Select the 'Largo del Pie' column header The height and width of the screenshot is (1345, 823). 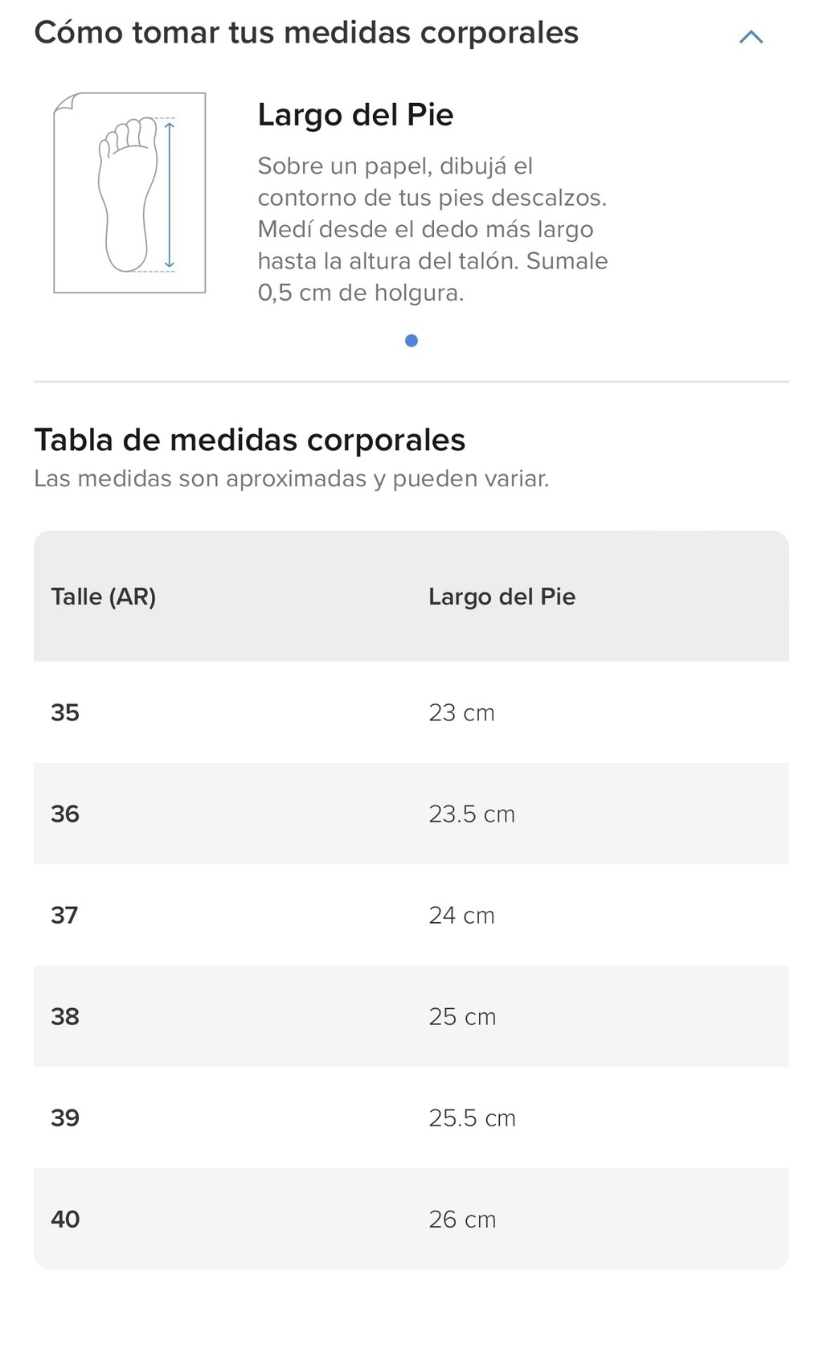[x=502, y=597]
